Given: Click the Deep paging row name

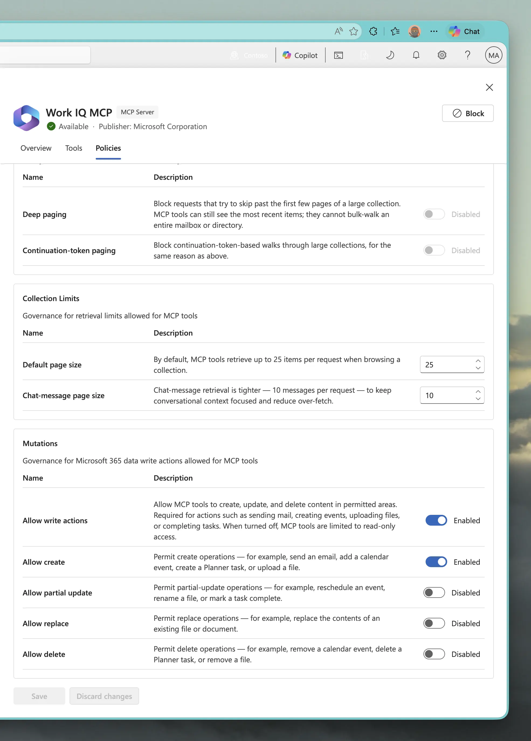Looking at the screenshot, I should [x=44, y=214].
